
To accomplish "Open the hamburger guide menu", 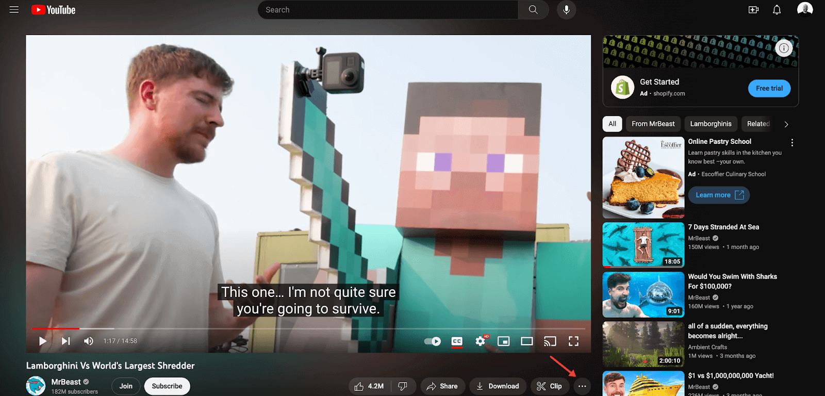I will click(x=14, y=10).
